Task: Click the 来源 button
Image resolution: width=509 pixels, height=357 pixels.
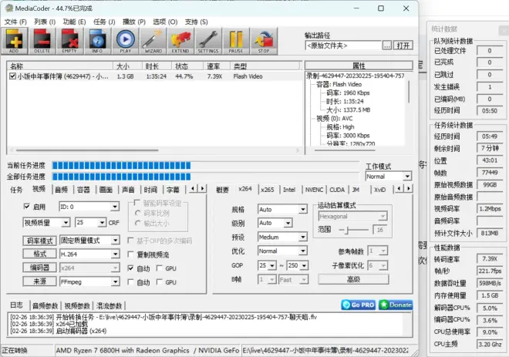Action: pos(39,281)
